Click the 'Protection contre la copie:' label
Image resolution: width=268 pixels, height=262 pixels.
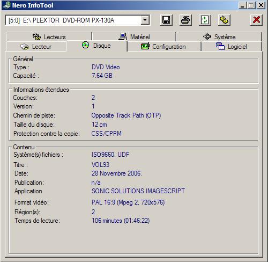coord(47,134)
